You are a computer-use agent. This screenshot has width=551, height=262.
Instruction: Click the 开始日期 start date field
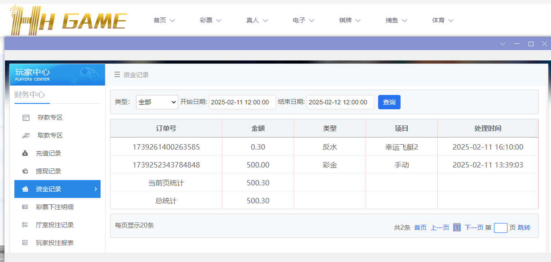tap(242, 102)
